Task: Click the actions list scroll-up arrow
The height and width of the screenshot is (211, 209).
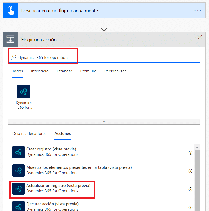Action: point(197,147)
